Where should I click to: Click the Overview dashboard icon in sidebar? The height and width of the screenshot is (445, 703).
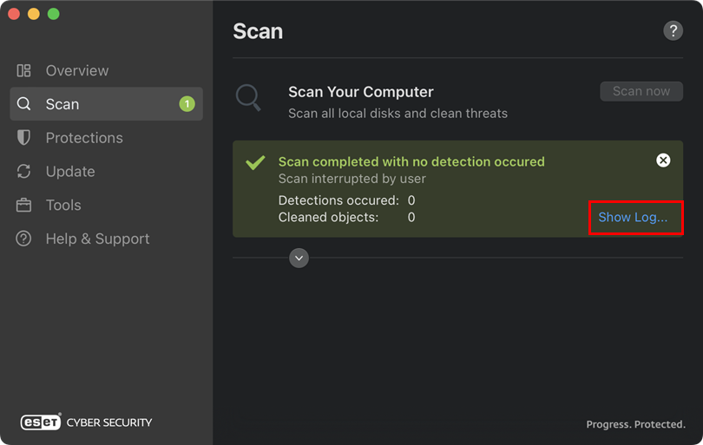coord(24,70)
